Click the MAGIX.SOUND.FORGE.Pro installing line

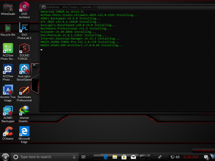point(80,42)
